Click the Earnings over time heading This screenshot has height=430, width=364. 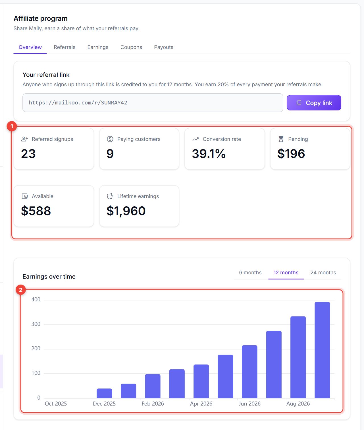pos(49,277)
